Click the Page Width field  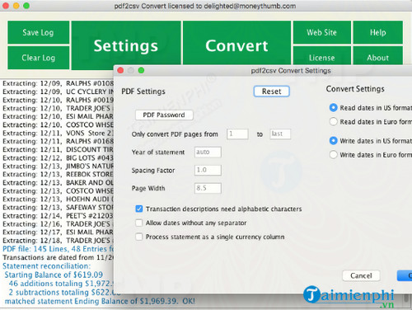[x=208, y=188]
